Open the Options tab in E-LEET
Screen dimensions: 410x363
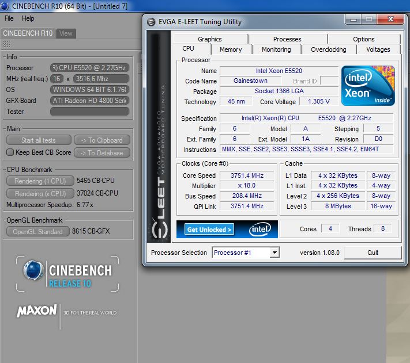[x=363, y=39]
